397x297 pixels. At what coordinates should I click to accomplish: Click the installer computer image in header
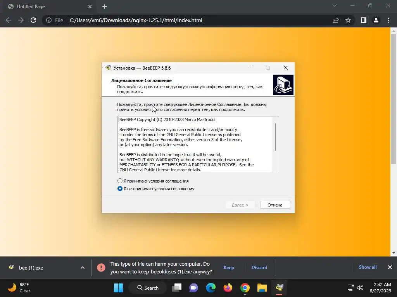(283, 85)
